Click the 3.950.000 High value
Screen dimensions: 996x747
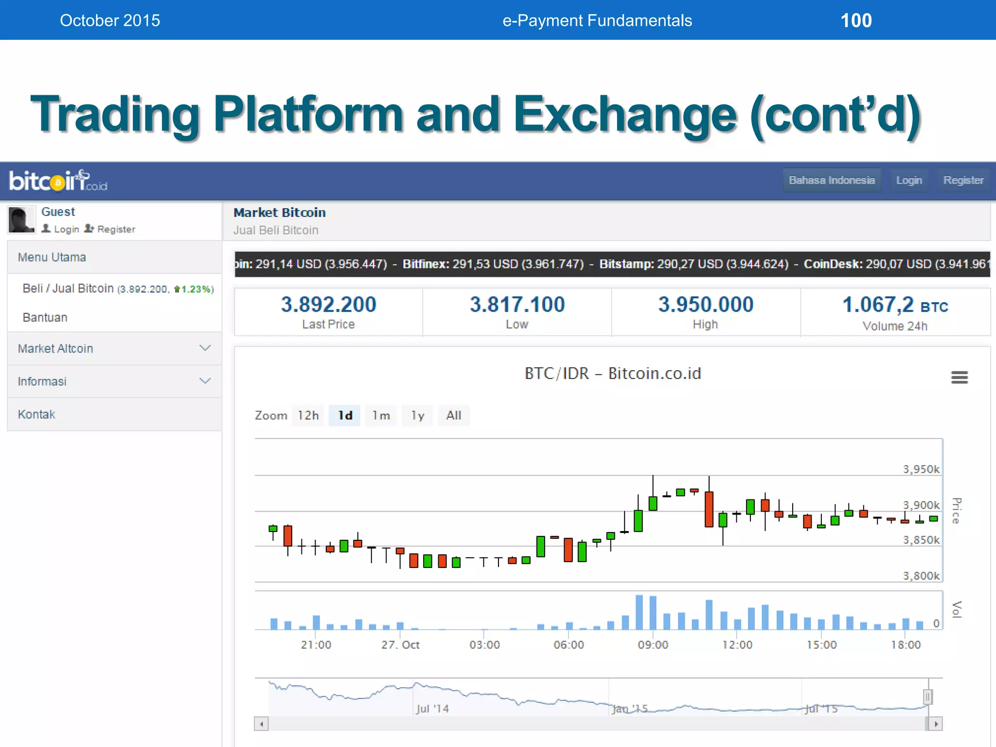point(706,305)
